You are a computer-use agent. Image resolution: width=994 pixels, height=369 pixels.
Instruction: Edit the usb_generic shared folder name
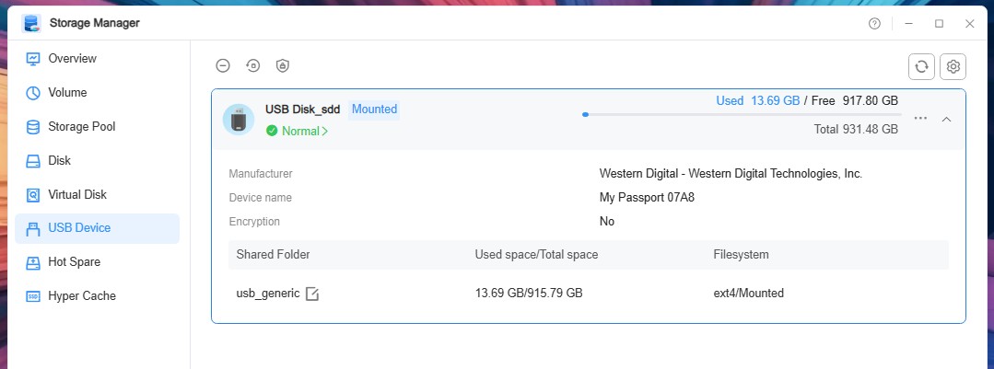(312, 294)
